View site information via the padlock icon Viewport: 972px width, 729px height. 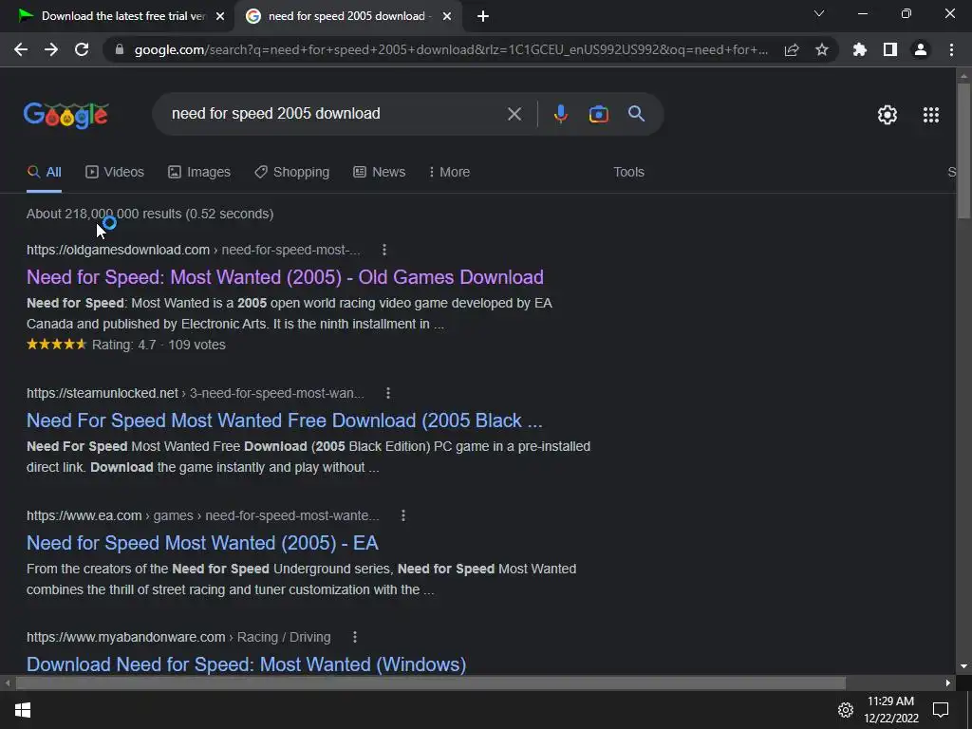click(120, 50)
